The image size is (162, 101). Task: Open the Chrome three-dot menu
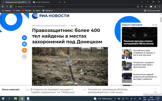(159, 6)
